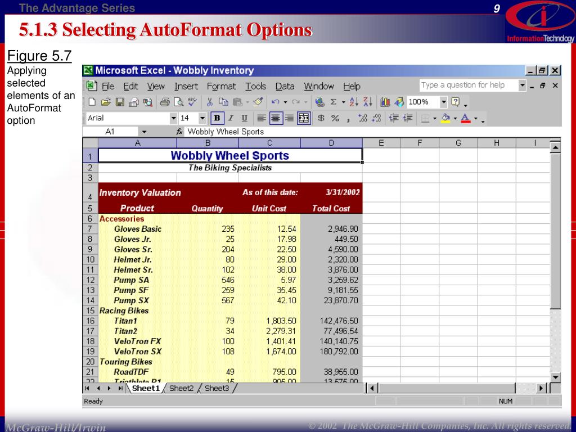
Task: Open the Edit menu
Action: [130, 86]
